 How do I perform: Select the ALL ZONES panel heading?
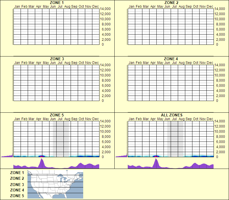tap(172, 115)
